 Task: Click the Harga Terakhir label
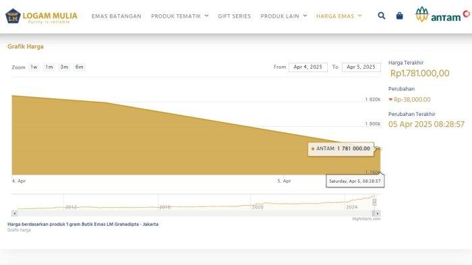click(406, 63)
